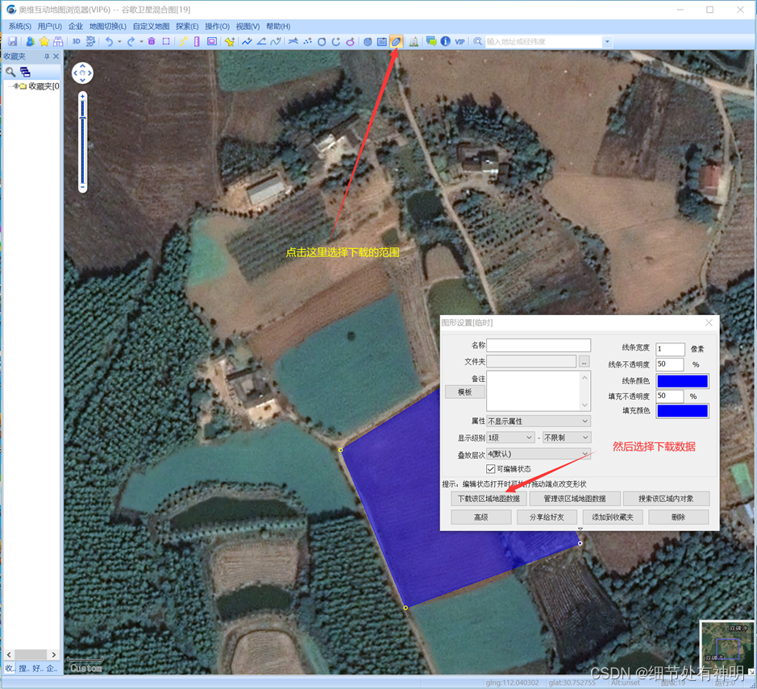757x689 pixels.
Task: Click the 填充颜色 blue color swatch
Action: tap(682, 411)
